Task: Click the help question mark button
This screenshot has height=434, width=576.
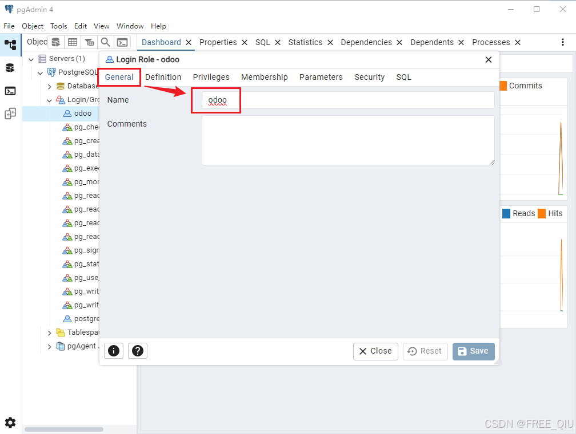Action: [x=138, y=351]
